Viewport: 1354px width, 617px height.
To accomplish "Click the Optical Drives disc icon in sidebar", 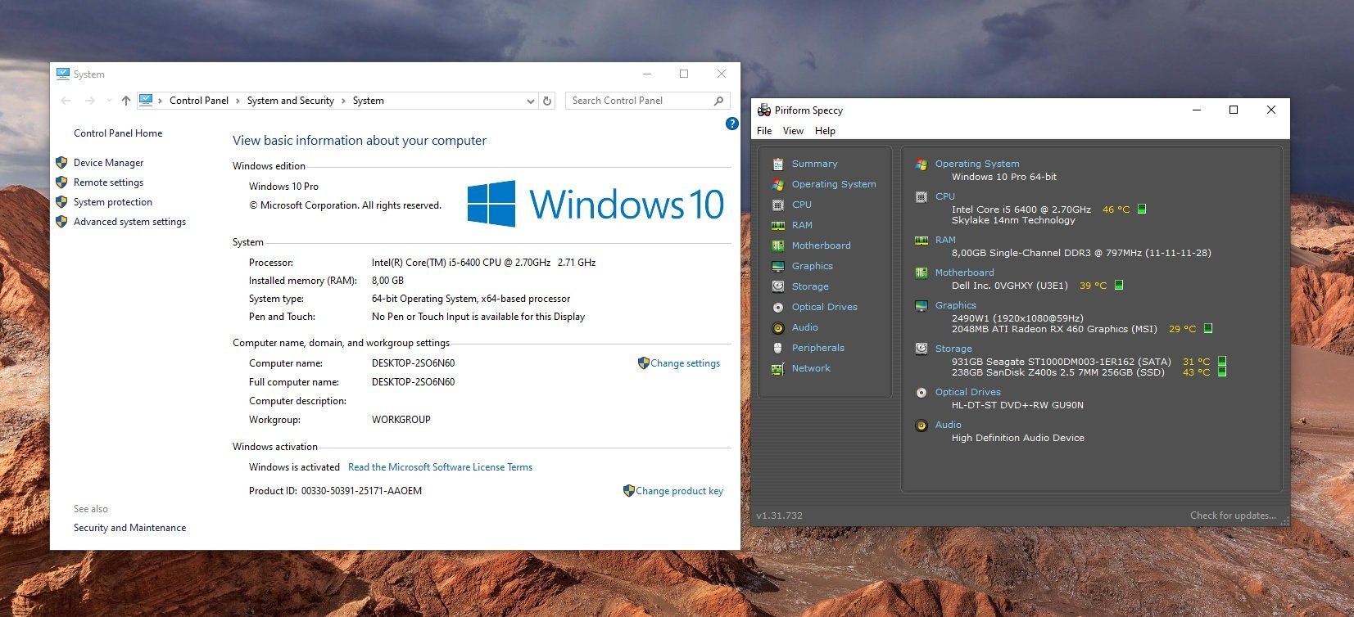I will (x=778, y=307).
